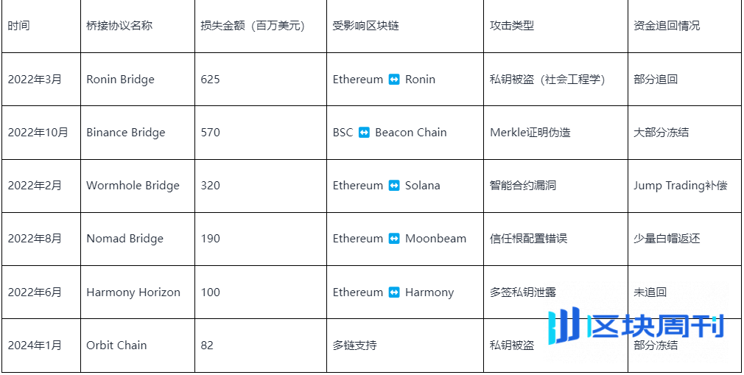The height and width of the screenshot is (375, 744).
Task: Click the 区块周刊 watermark logo
Action: [636, 326]
